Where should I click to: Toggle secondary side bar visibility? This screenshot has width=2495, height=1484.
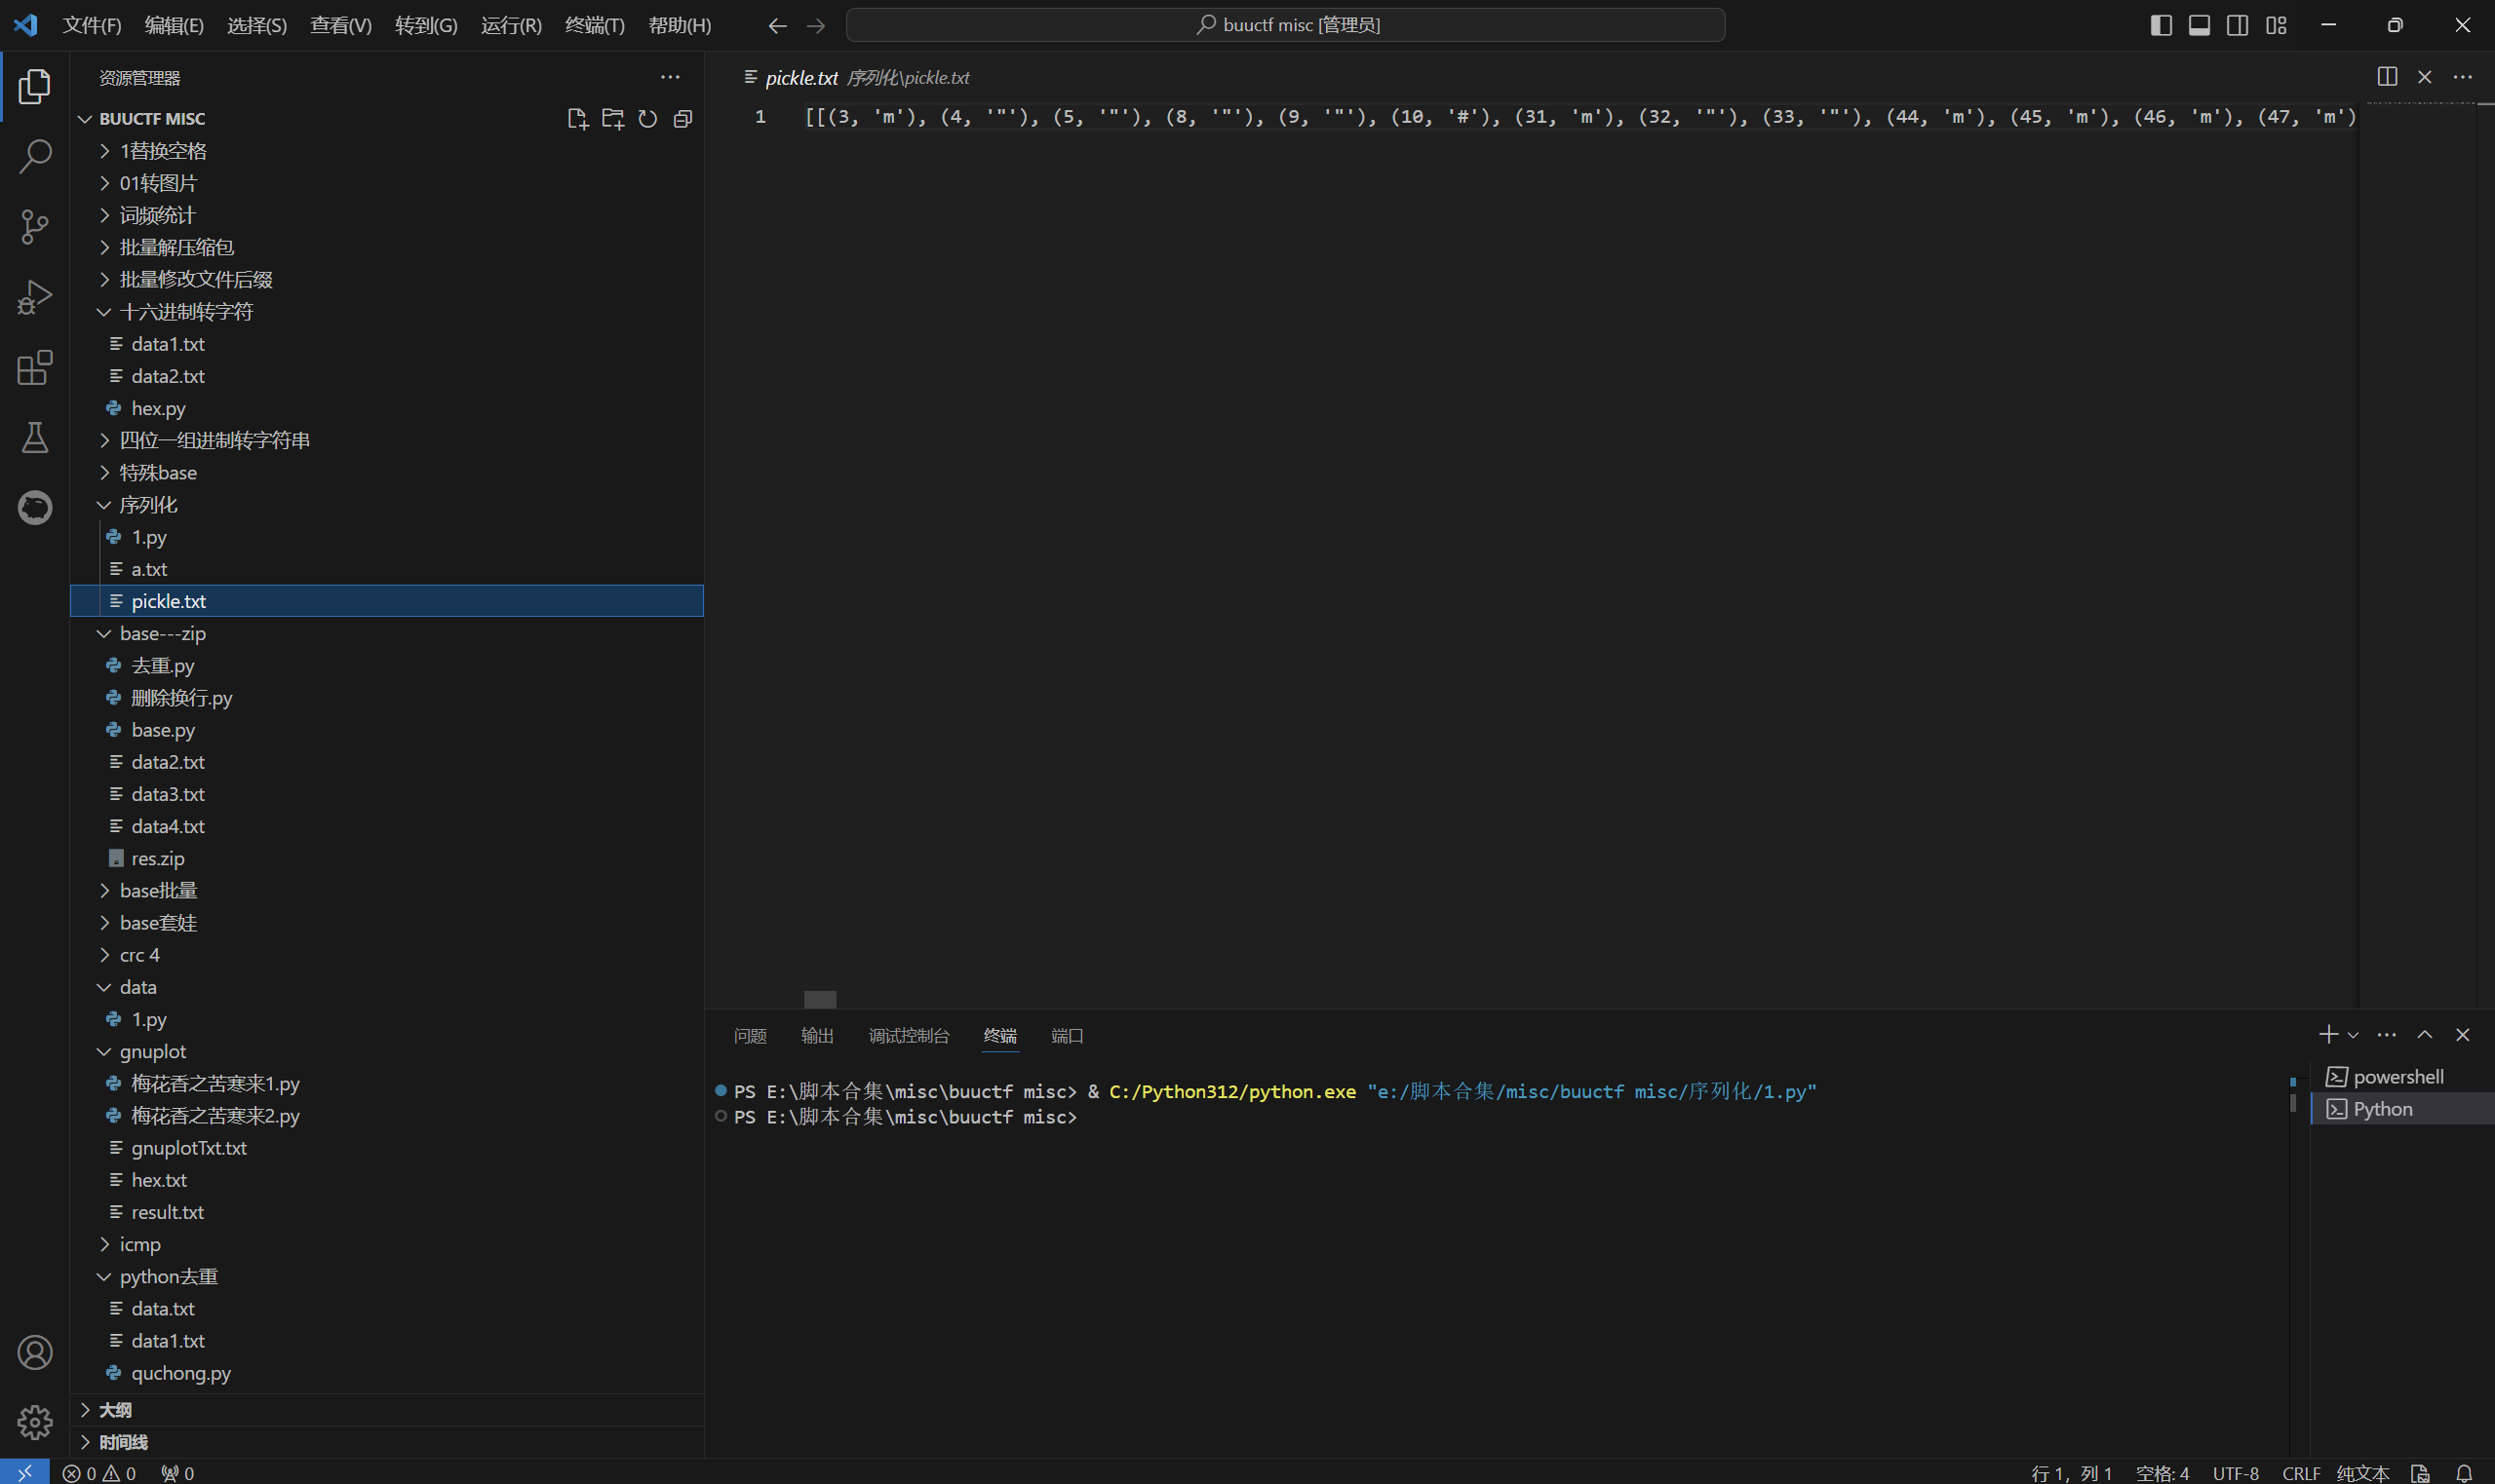[x=2238, y=25]
